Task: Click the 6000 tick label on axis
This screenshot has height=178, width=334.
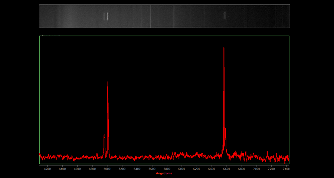Action: pos(181,169)
